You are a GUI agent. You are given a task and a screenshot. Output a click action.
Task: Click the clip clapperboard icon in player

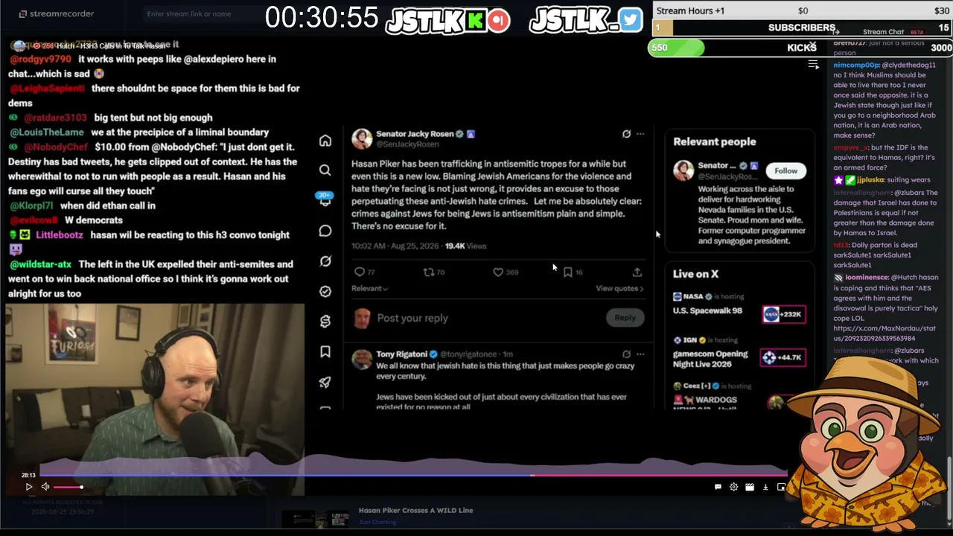click(750, 487)
